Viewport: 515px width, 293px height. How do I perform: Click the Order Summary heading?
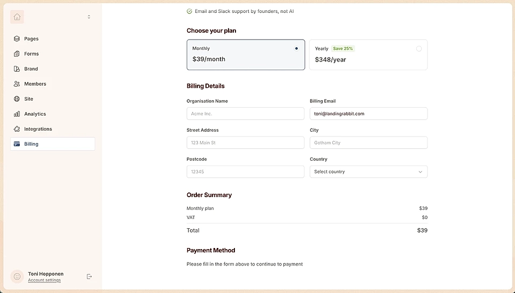(209, 195)
